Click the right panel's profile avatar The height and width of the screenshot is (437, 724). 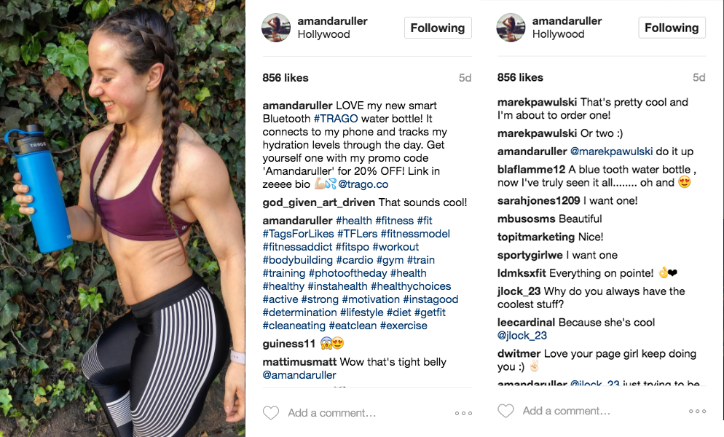tap(511, 28)
